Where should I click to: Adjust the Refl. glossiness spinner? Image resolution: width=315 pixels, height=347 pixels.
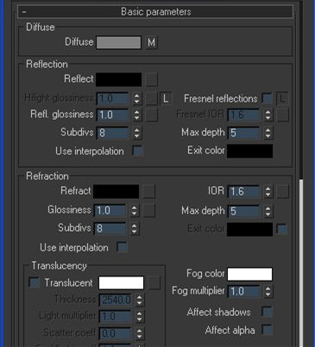(x=137, y=115)
